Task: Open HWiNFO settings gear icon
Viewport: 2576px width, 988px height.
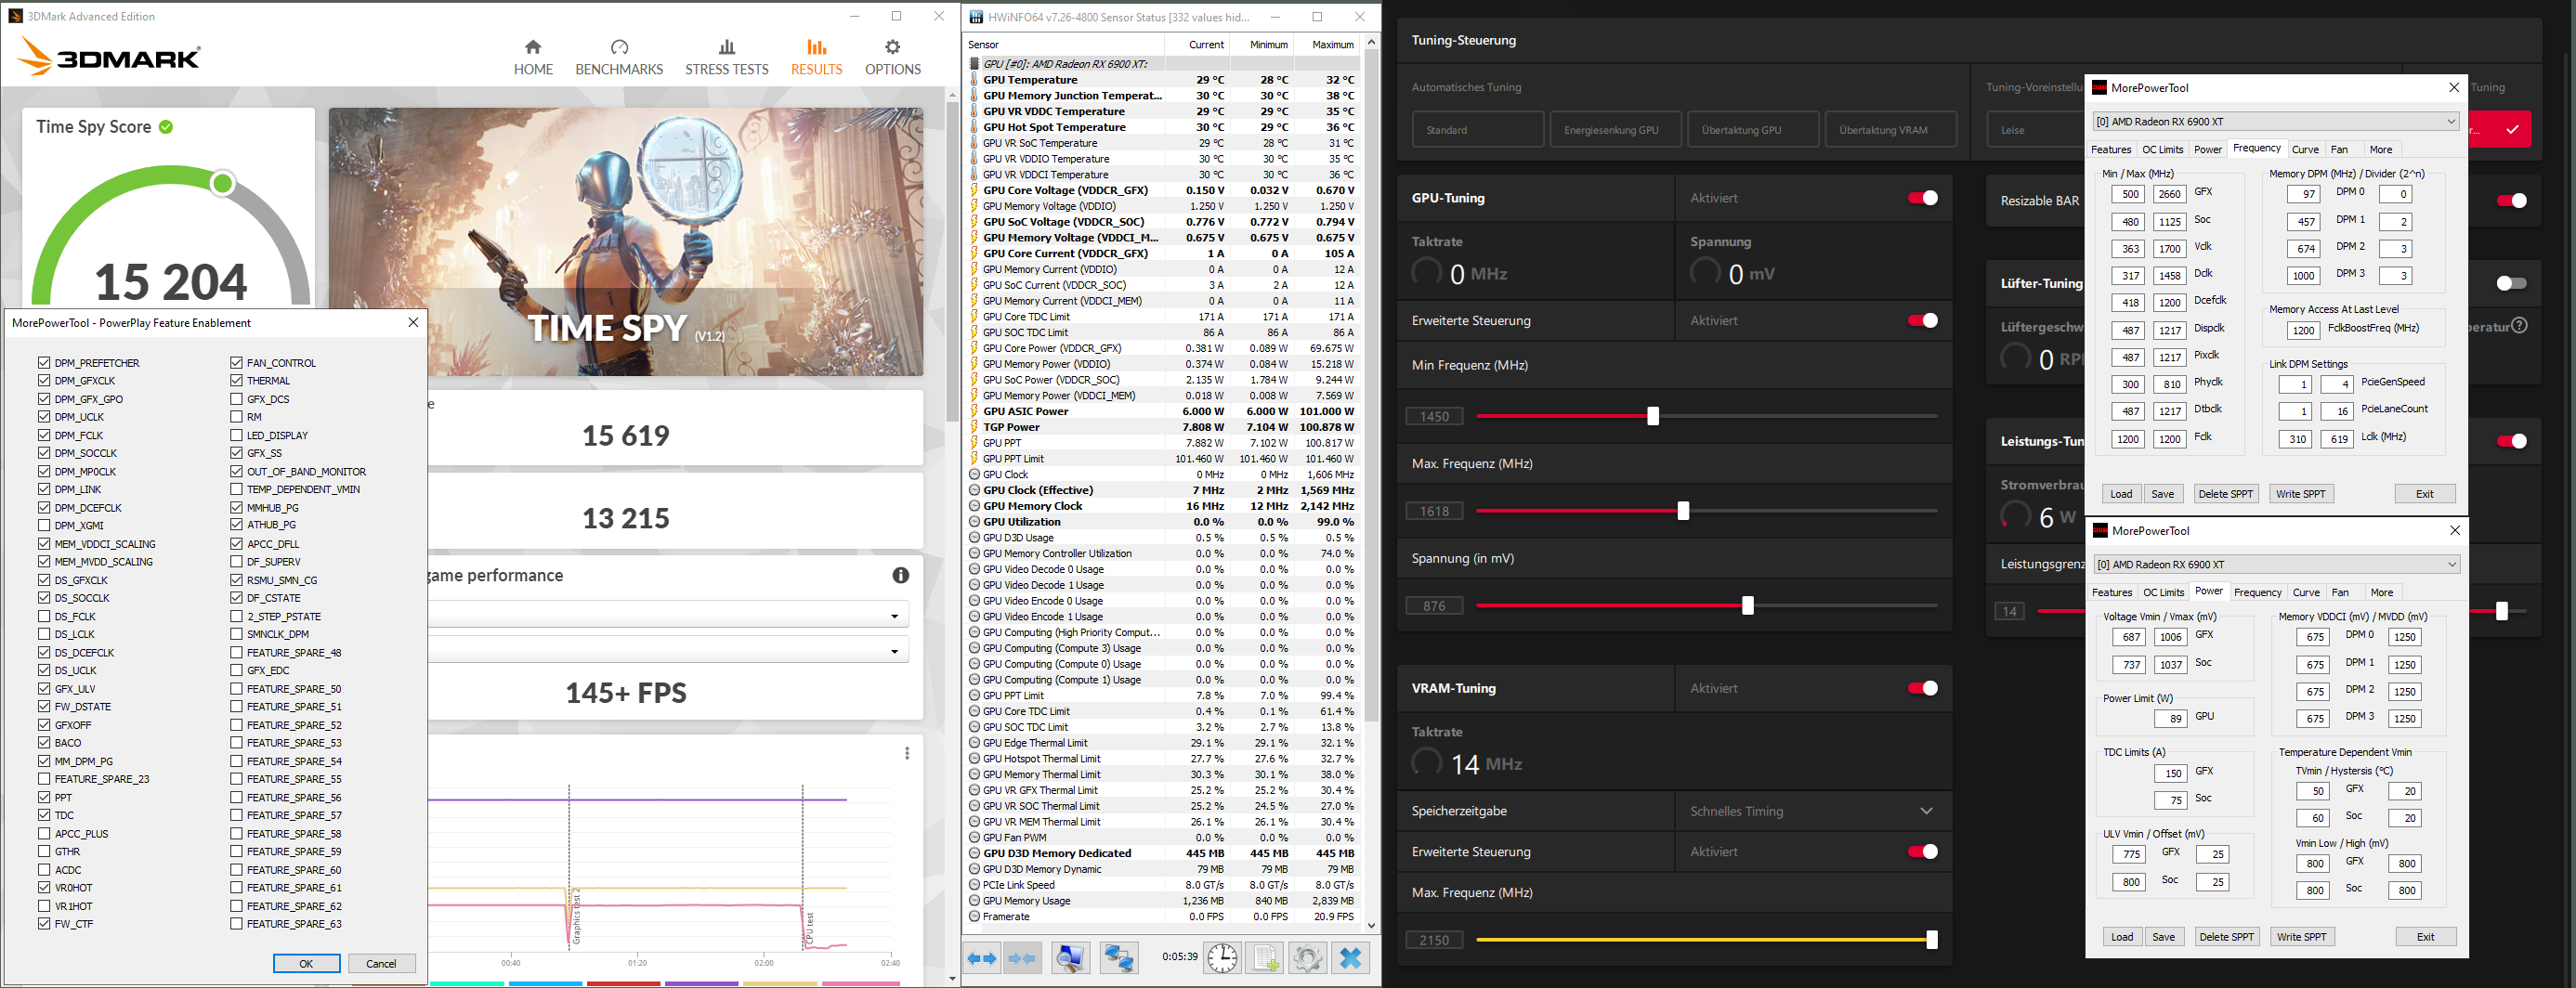Action: [x=1307, y=958]
